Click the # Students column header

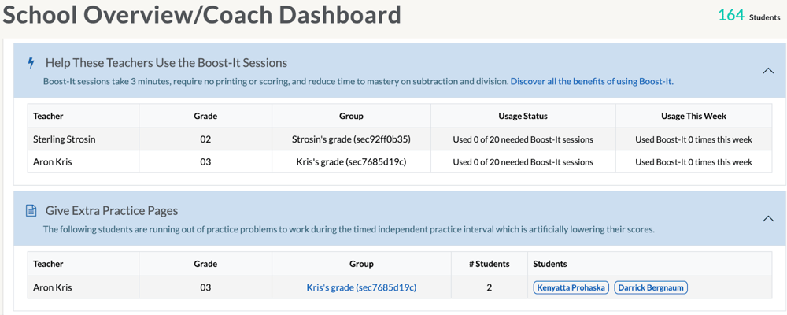489,264
